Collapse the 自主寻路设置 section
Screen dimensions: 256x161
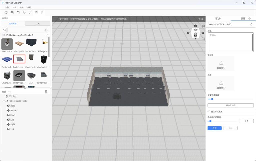(208, 112)
